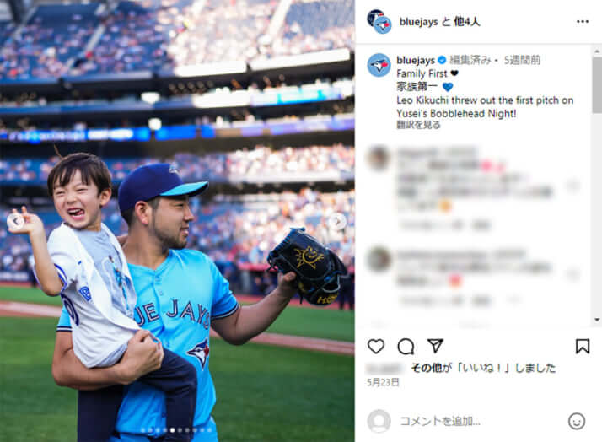
Task: Share the post with the paper plane icon
Action: (435, 346)
